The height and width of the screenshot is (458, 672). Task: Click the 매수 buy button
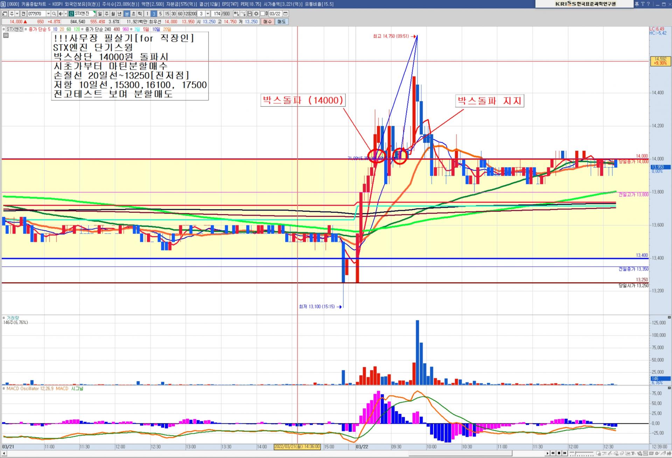tap(267, 22)
